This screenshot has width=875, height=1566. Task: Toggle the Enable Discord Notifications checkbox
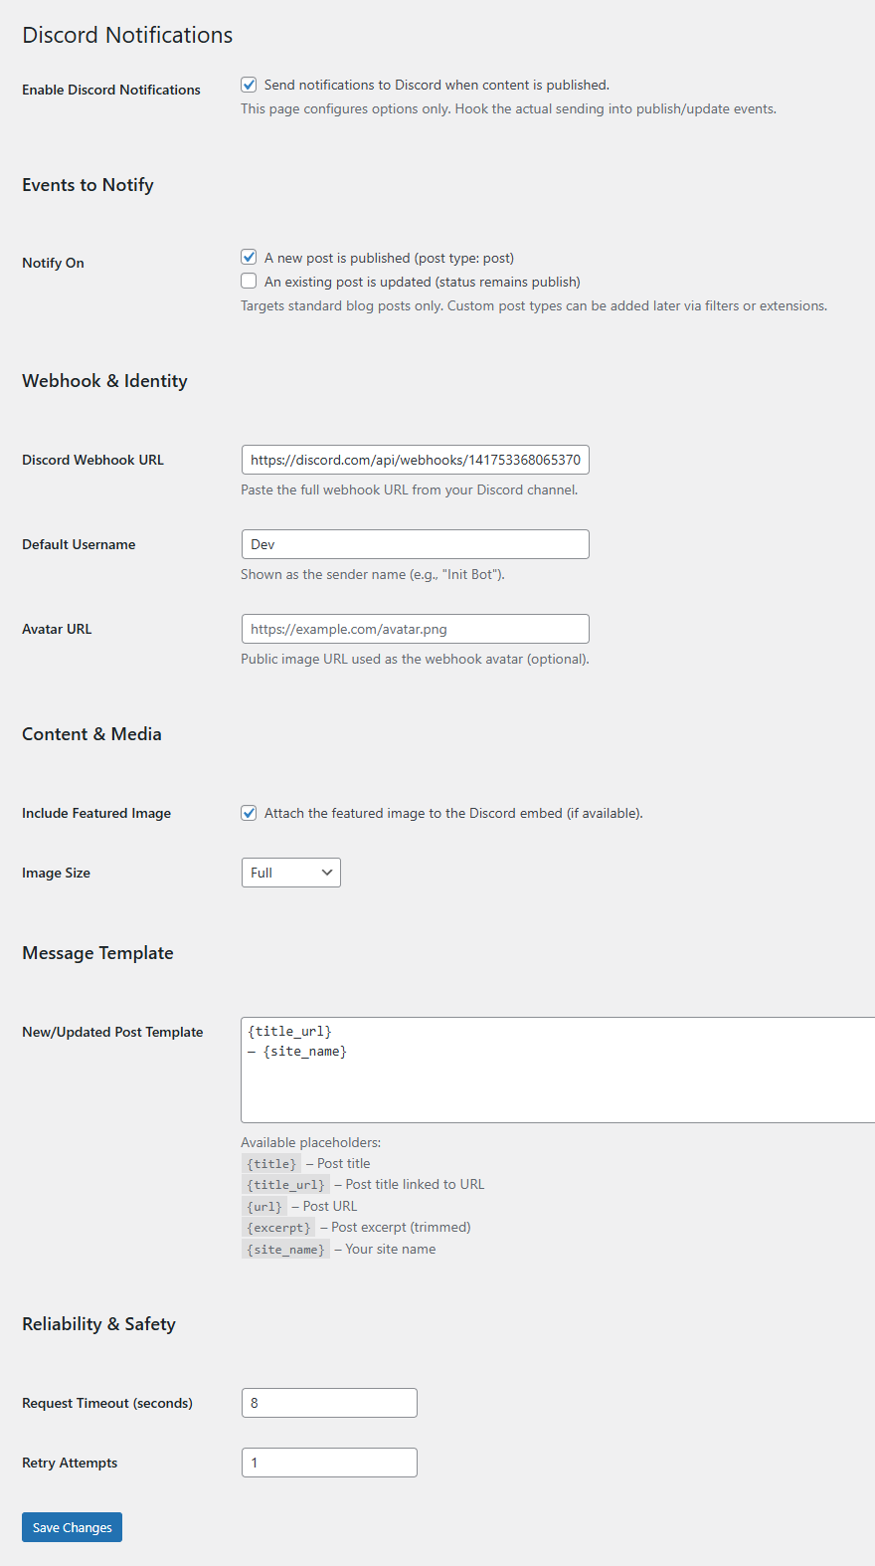pos(249,86)
